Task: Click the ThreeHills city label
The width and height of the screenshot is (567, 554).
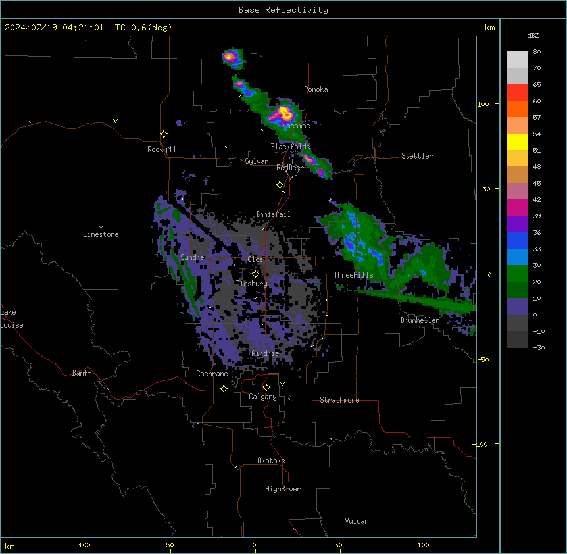Action: (x=353, y=275)
